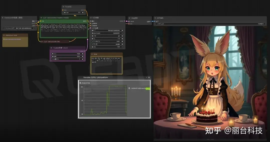
Task: Click the Latent output socket on K sampler
Action: coord(124,21)
